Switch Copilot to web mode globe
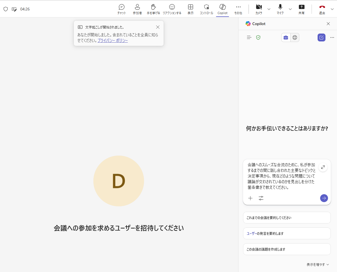The width and height of the screenshot is (337, 272). (x=295, y=37)
